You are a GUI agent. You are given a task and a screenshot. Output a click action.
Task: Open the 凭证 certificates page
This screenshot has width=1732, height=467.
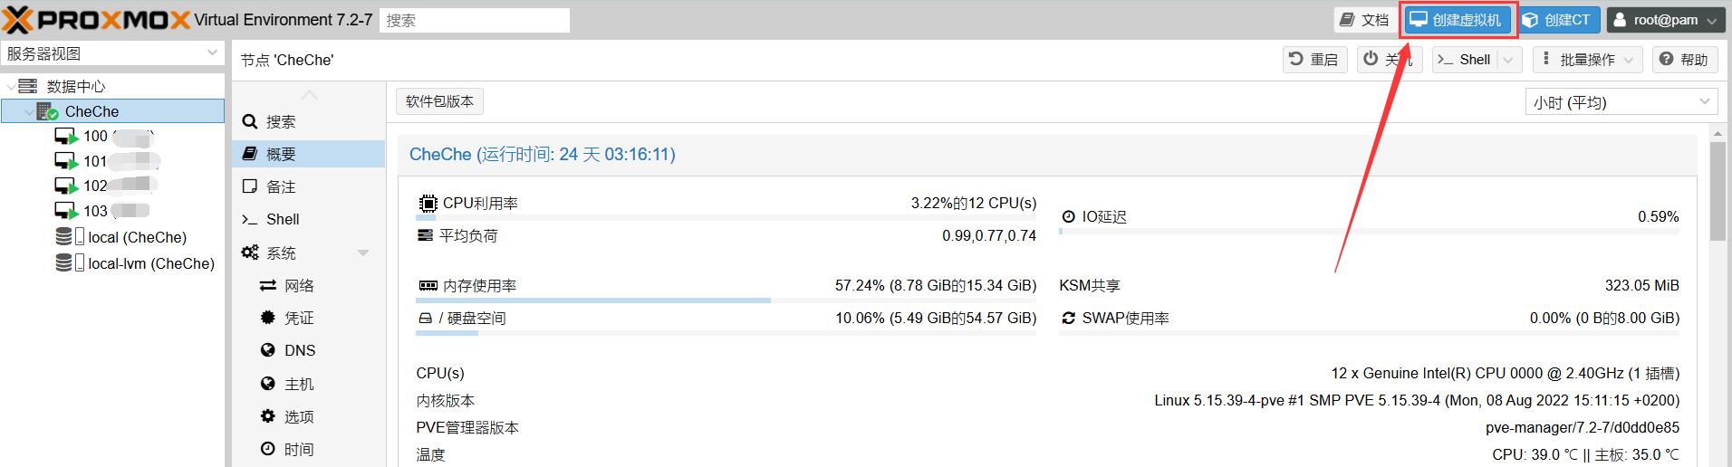pyautogui.click(x=298, y=319)
